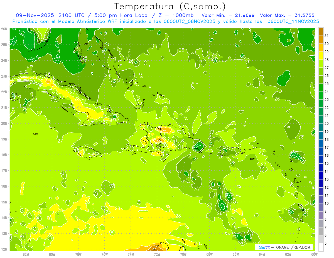Click the 'Sisπ – ONAMET/REP.DOM.' credit box
The image size is (334, 258).
click(284, 247)
